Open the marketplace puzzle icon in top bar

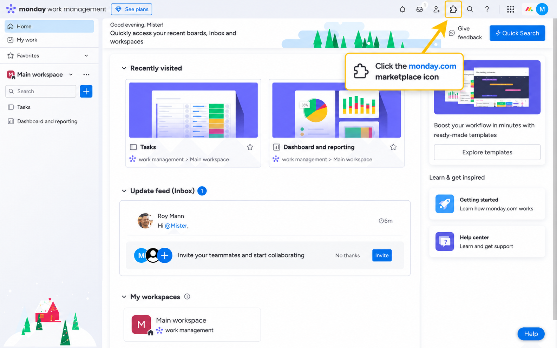click(x=453, y=9)
